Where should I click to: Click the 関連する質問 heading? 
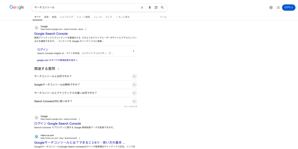point(45,69)
